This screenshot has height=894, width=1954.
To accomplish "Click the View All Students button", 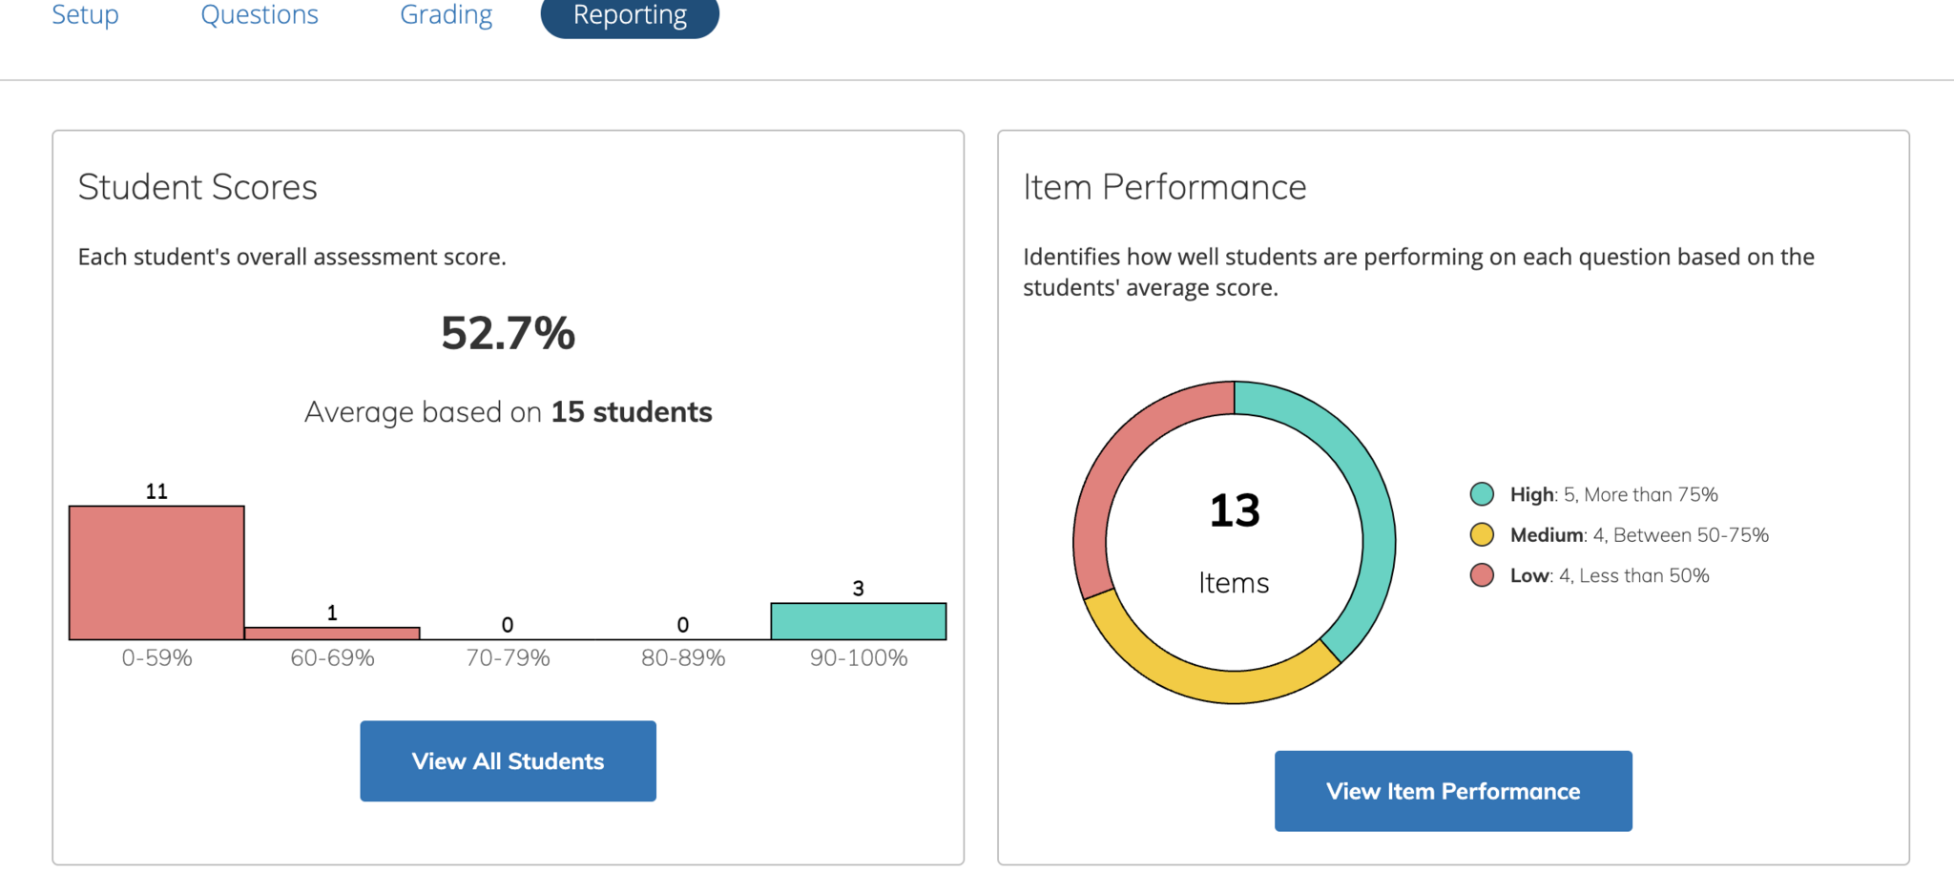I will (x=508, y=760).
